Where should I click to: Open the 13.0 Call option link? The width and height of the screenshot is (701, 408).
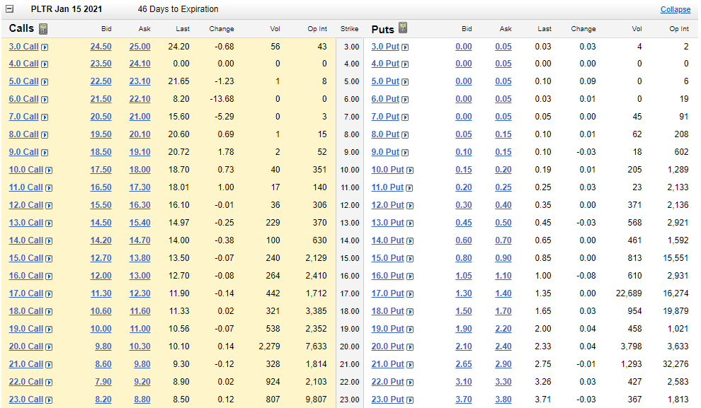pos(26,223)
